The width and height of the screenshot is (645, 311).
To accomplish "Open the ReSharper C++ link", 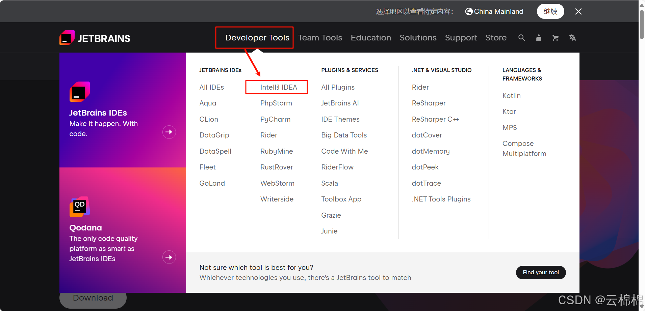I will click(x=435, y=119).
